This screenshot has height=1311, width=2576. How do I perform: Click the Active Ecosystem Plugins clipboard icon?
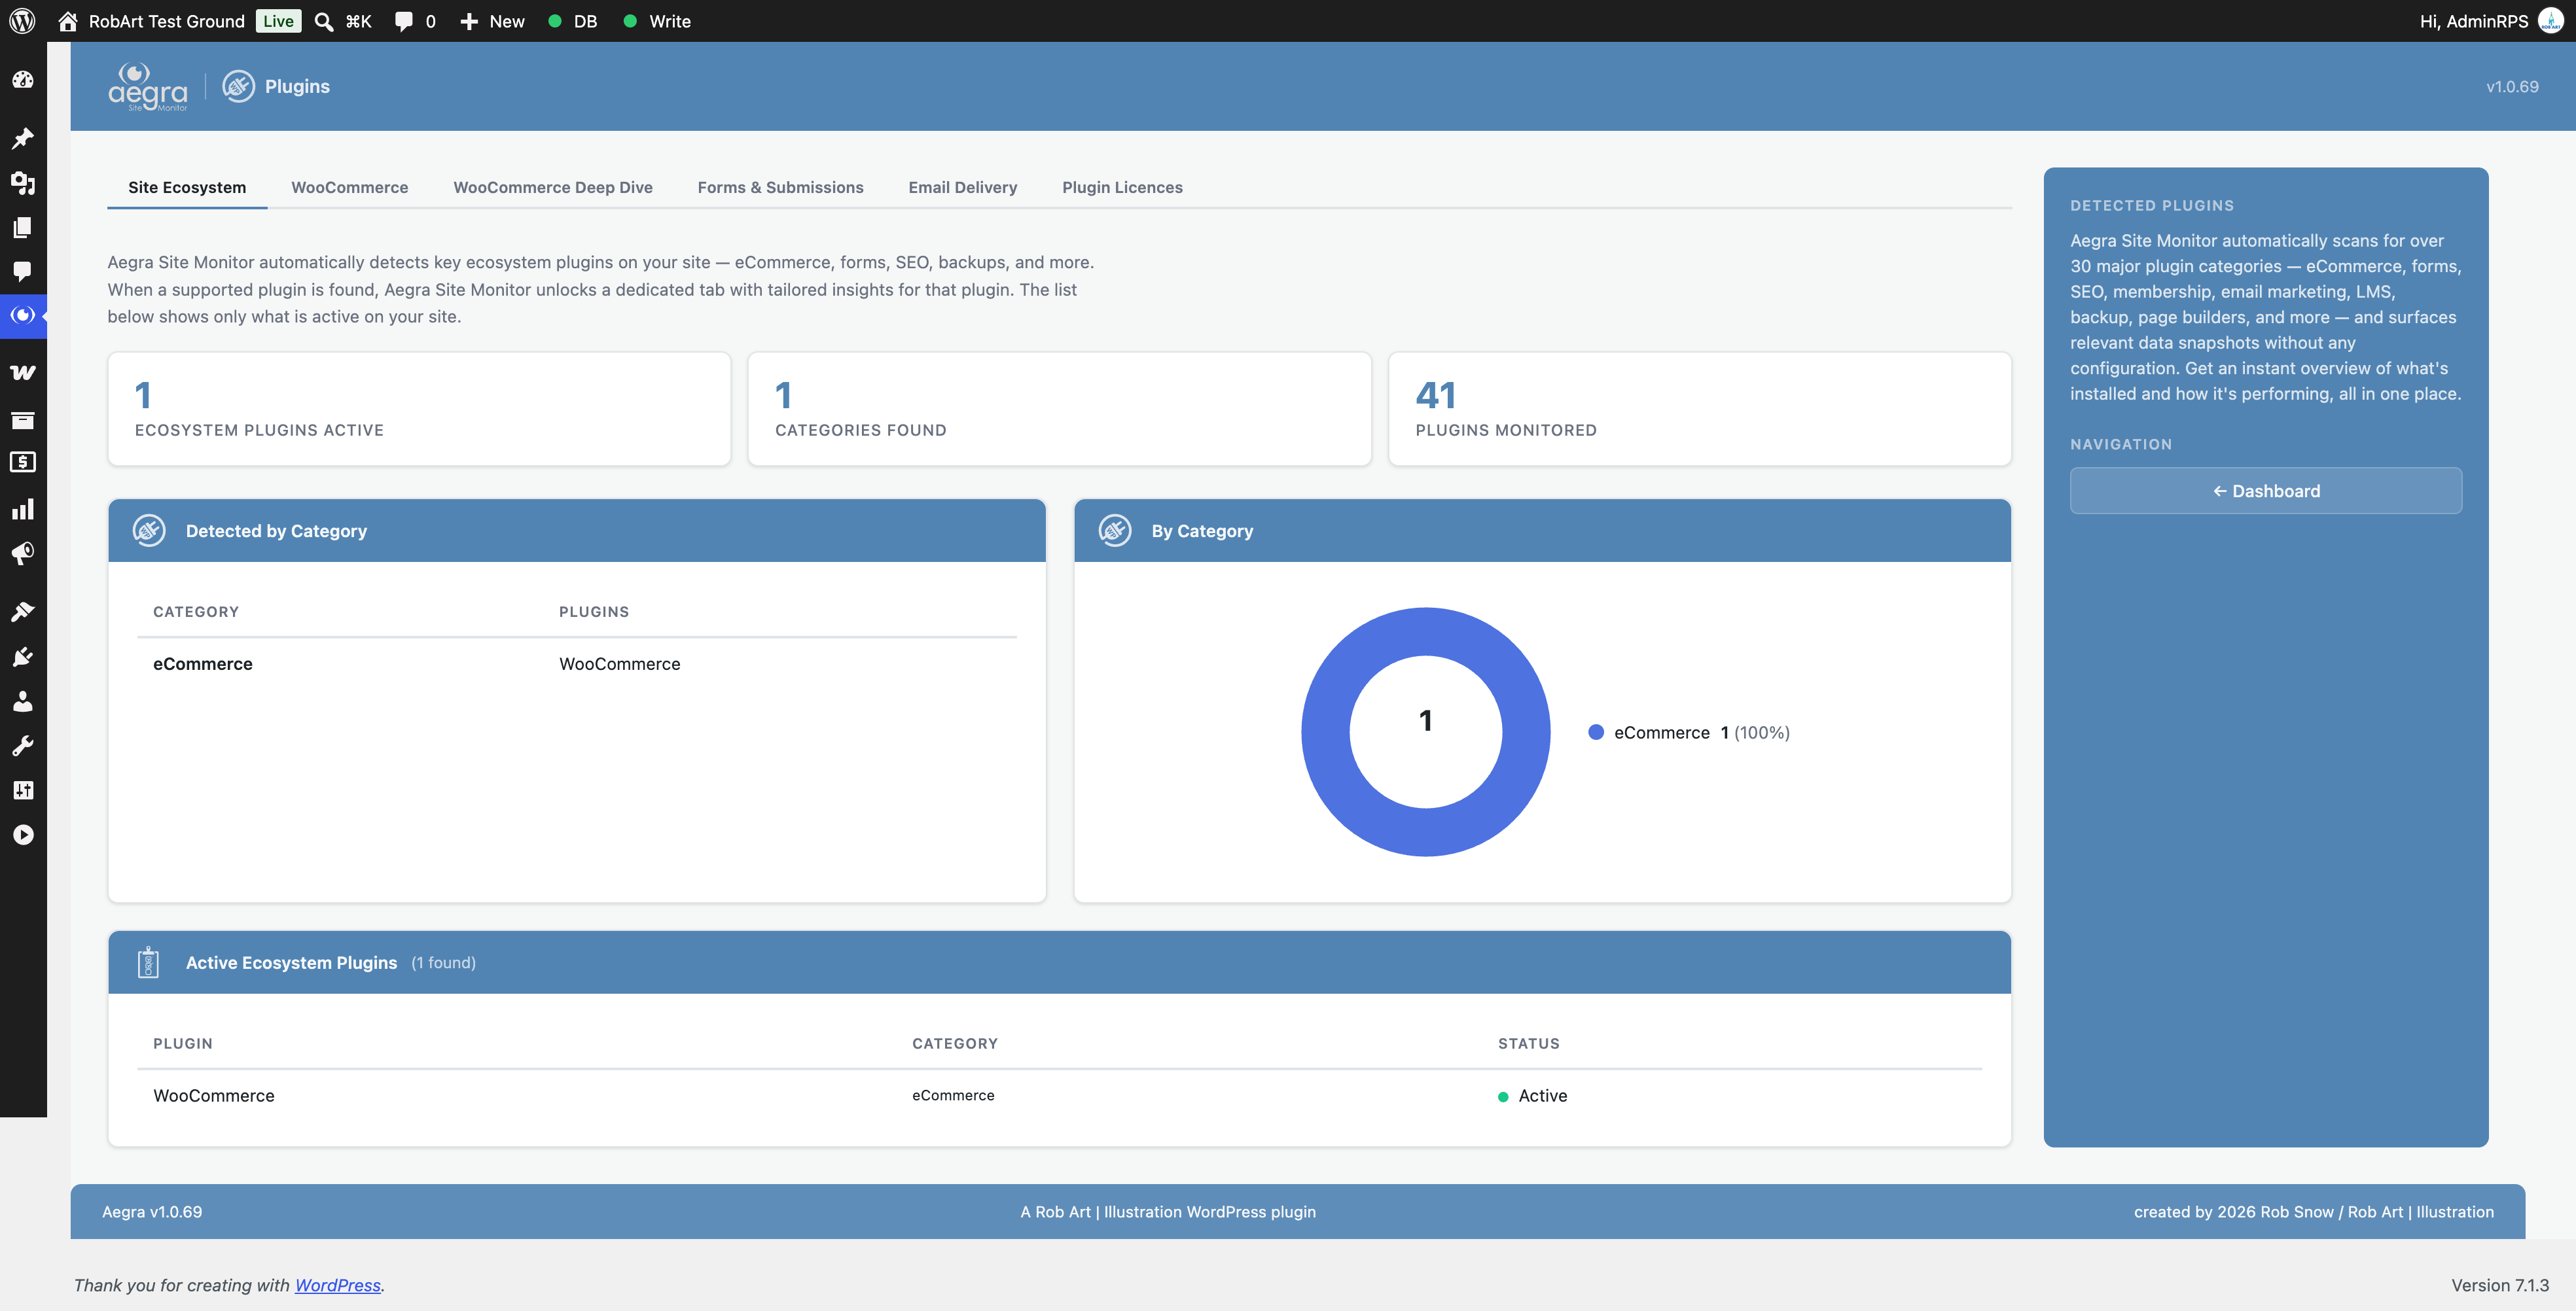tap(148, 962)
